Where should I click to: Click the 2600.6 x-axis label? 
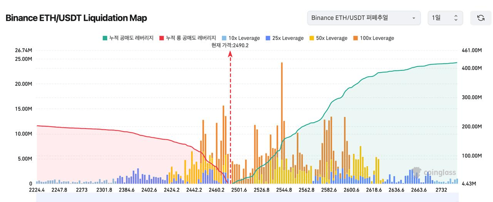[351, 190]
